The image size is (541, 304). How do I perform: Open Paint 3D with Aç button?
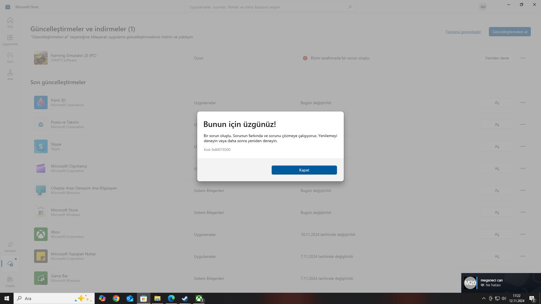(497, 102)
